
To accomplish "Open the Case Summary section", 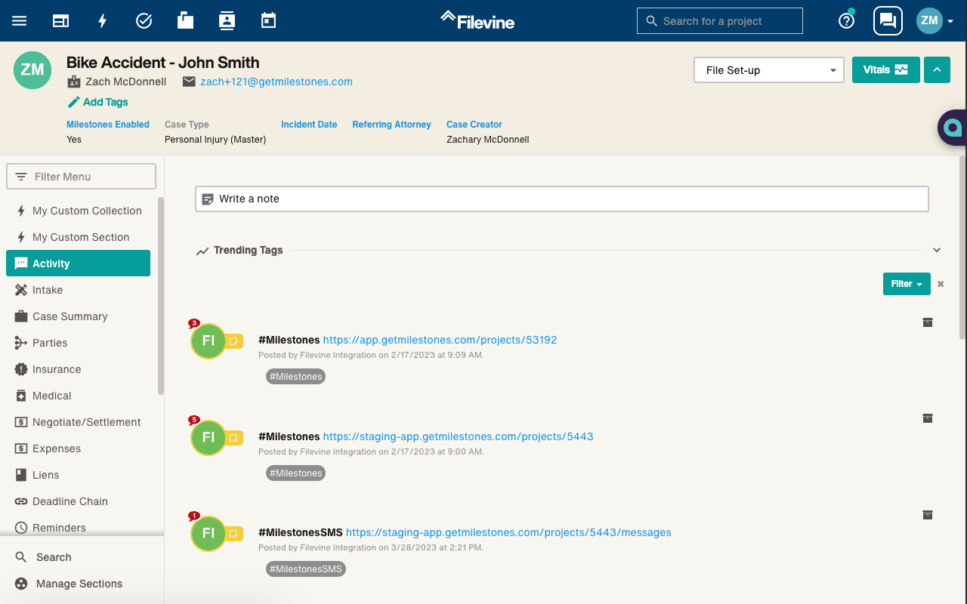I will (79, 316).
